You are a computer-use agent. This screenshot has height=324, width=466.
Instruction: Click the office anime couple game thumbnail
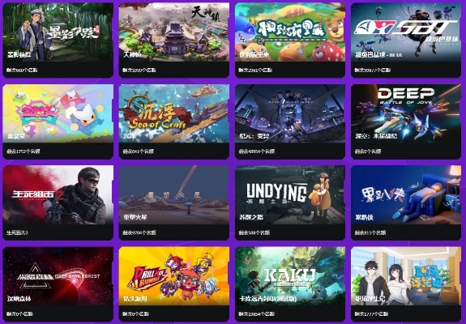point(406,276)
